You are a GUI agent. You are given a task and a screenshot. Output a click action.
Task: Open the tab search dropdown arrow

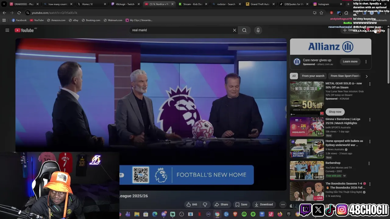point(4,4)
